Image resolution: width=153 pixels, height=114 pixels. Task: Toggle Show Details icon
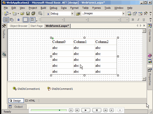(12, 20)
